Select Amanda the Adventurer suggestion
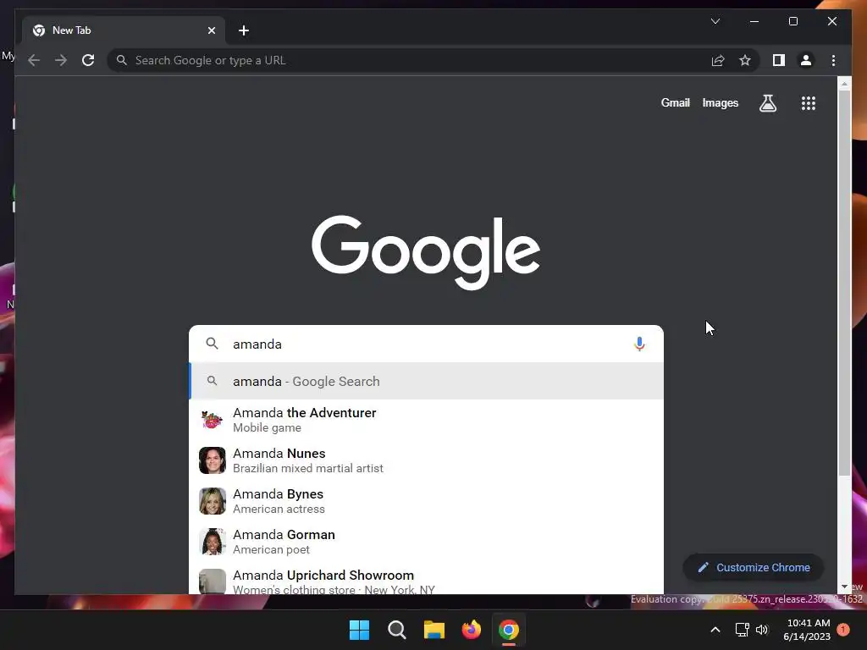Image resolution: width=867 pixels, height=650 pixels. tap(426, 420)
